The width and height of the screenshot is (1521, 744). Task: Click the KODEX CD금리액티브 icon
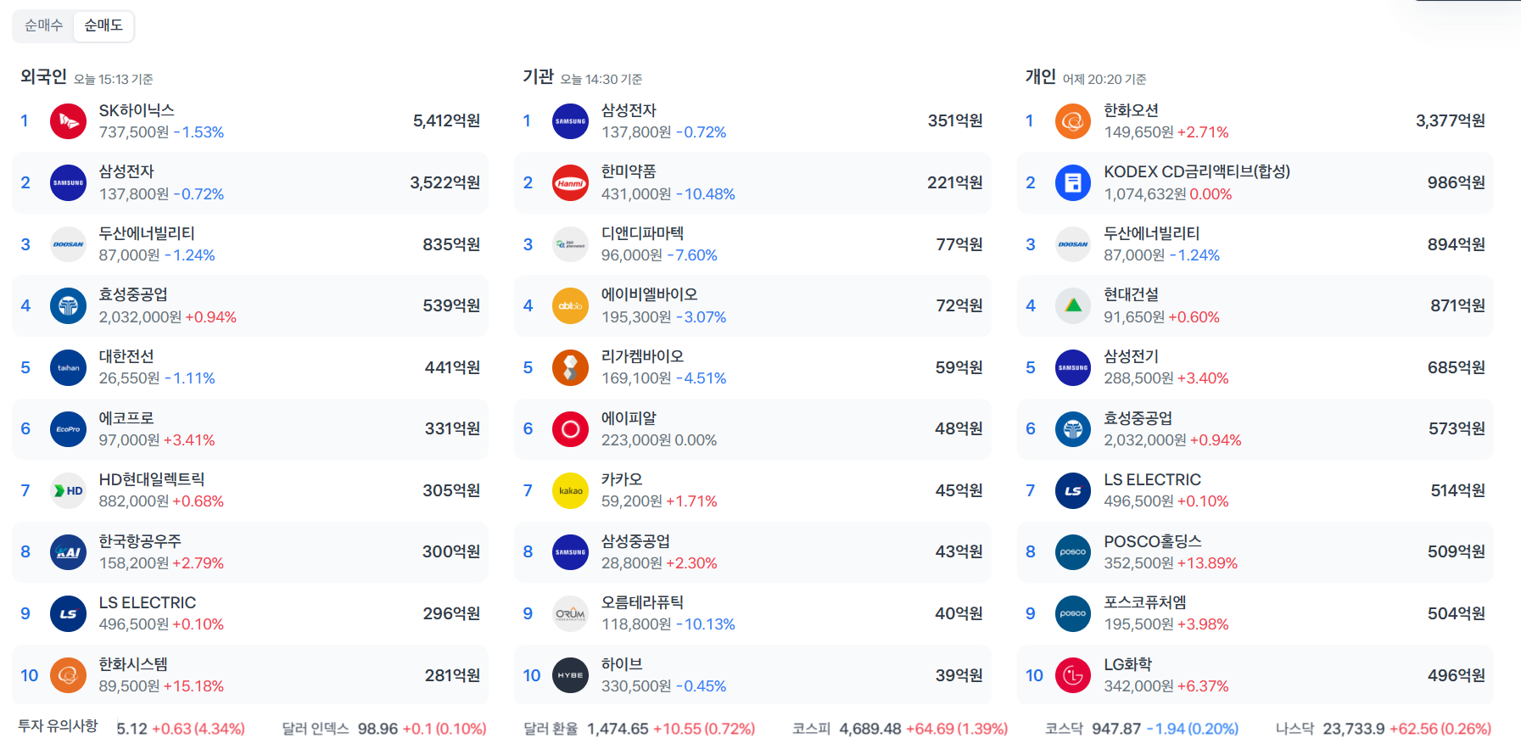[1072, 183]
